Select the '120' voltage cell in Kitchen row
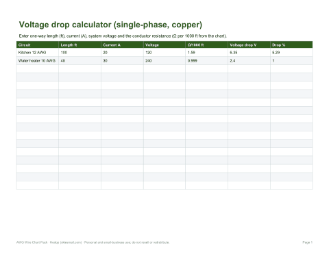The image size is (329, 254). (164, 53)
